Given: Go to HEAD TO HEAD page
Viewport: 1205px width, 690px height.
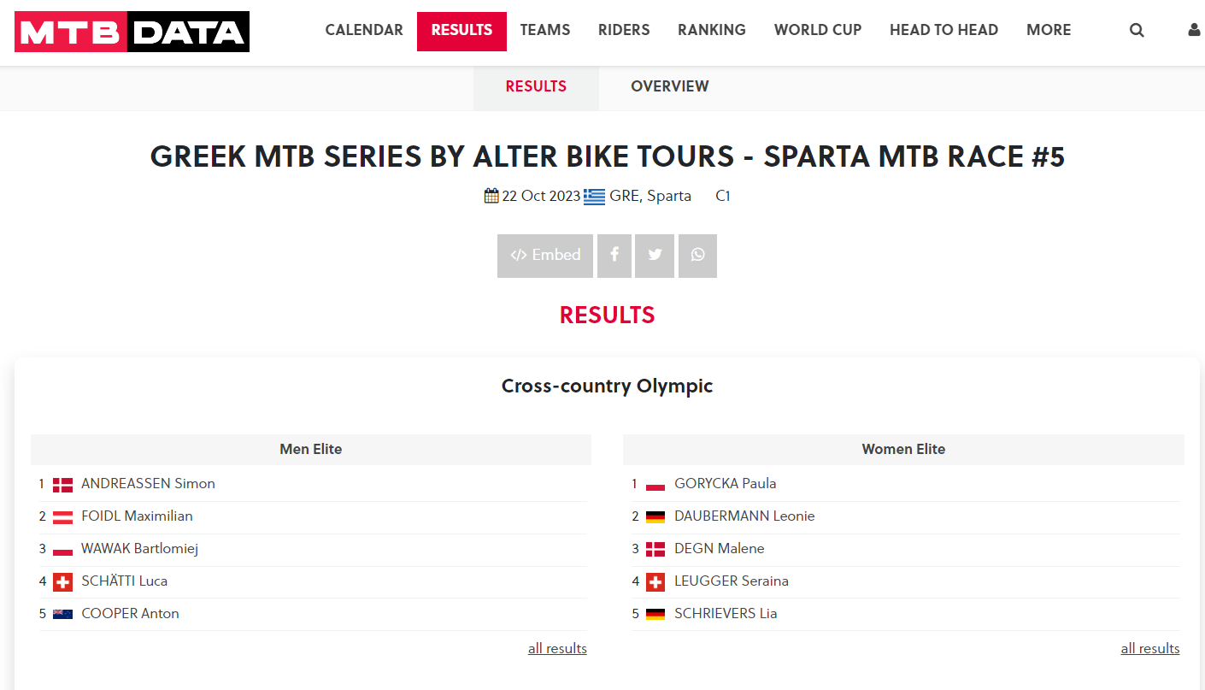Looking at the screenshot, I should (943, 30).
